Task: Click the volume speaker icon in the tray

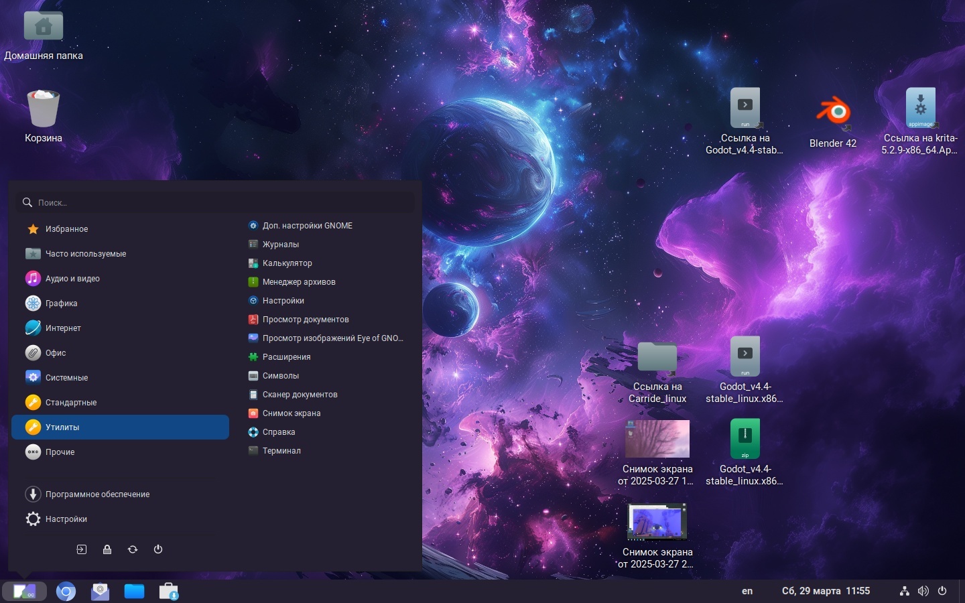Action: 923,591
